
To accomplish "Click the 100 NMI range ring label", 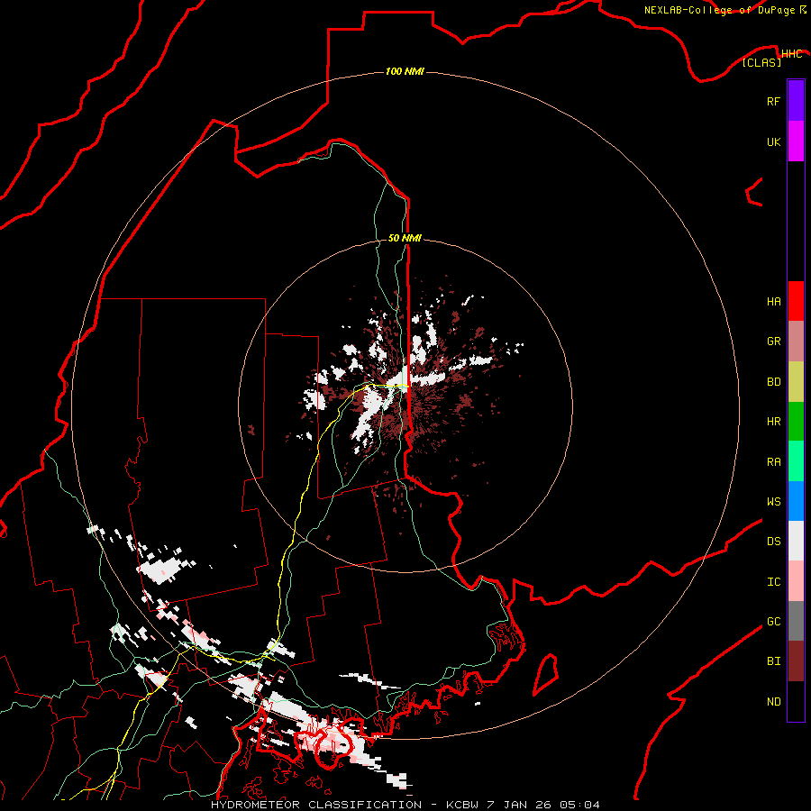I will (x=405, y=71).
